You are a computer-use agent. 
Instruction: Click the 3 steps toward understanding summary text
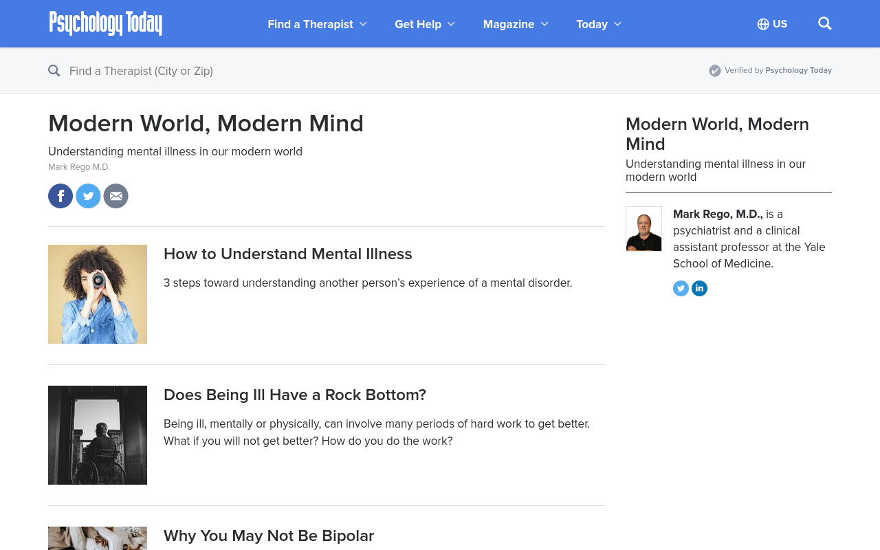(368, 283)
